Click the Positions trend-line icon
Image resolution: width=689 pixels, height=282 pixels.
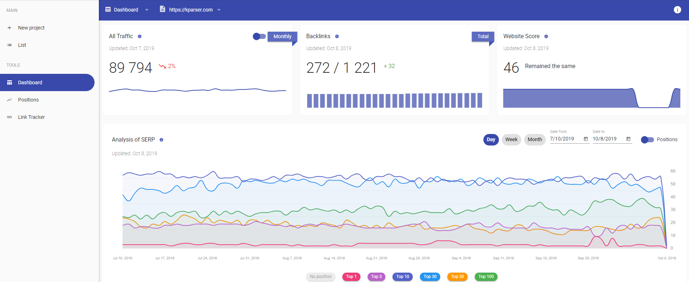pos(9,100)
